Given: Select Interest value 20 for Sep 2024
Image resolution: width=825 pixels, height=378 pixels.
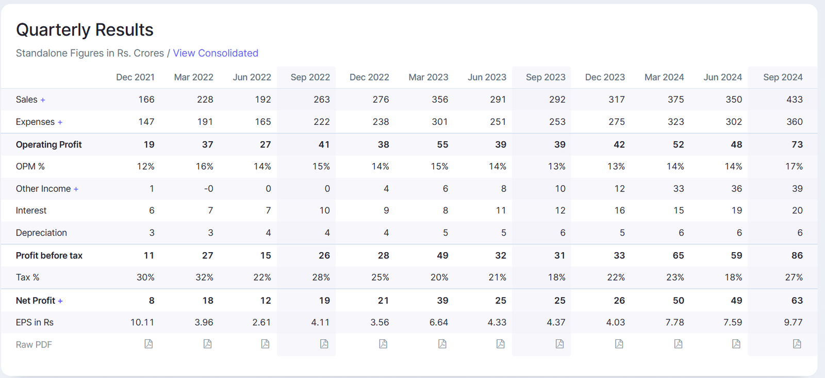Looking at the screenshot, I should click(797, 210).
